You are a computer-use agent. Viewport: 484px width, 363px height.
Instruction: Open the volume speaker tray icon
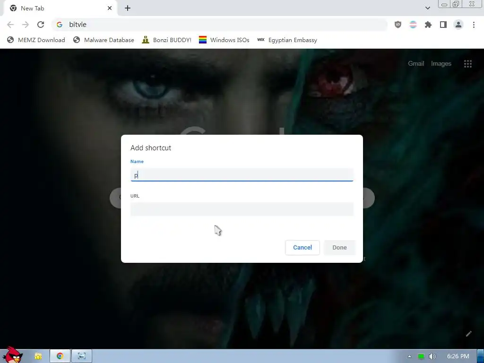pos(432,356)
